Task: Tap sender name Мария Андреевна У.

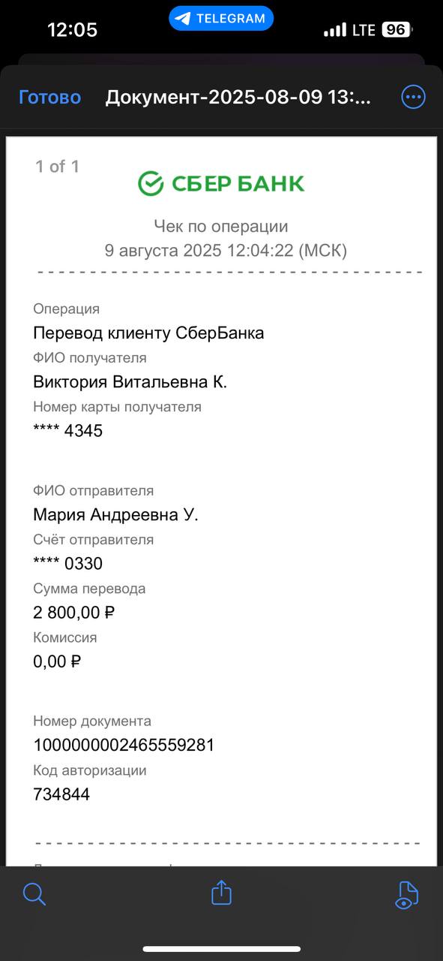Action: coord(115,515)
